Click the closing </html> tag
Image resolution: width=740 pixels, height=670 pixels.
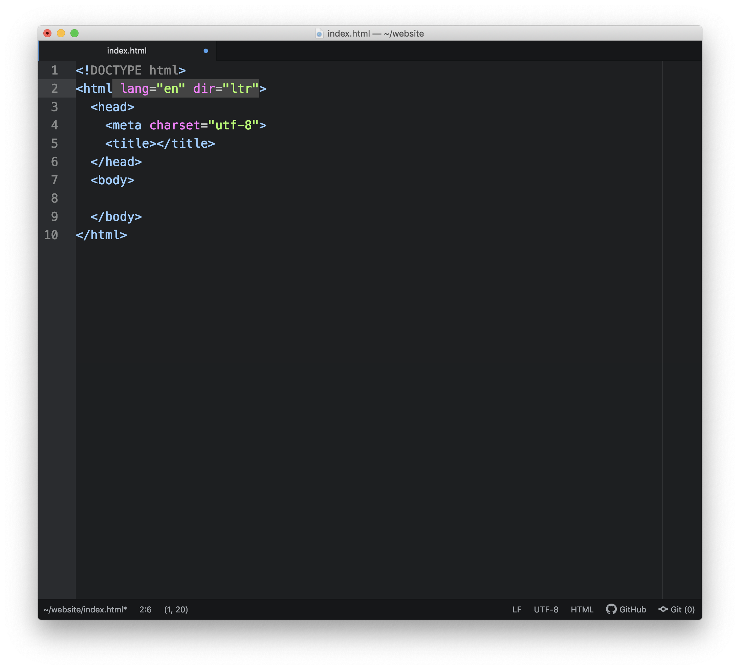point(101,235)
